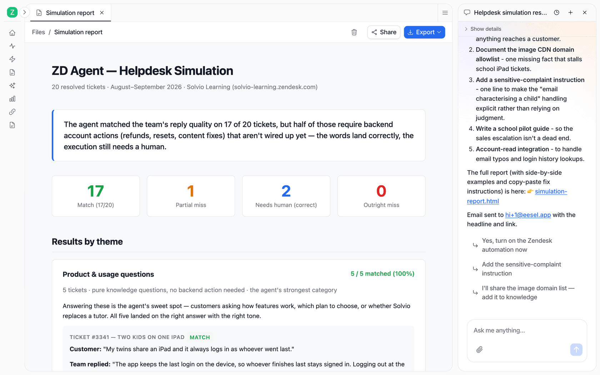
Task: Click the 'Simulation report' breadcrumb text
Action: pos(78,32)
